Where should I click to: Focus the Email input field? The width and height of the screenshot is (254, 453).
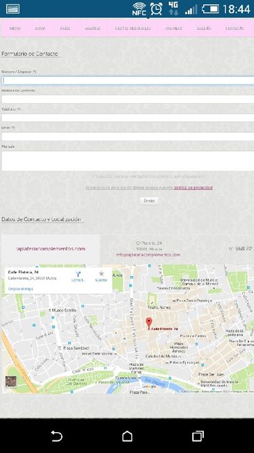click(x=127, y=137)
